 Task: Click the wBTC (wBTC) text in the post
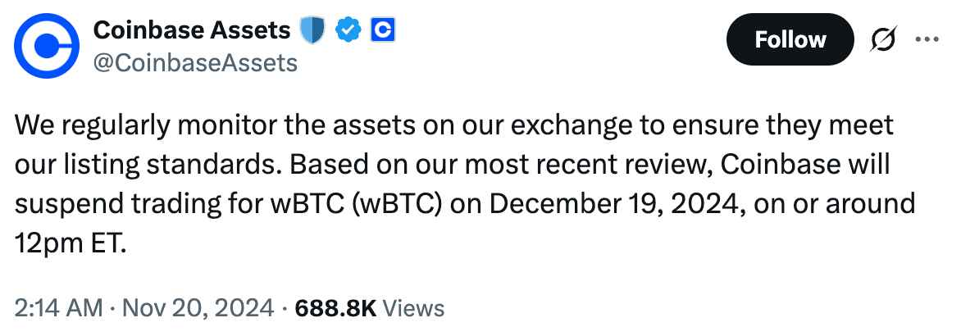tap(356, 204)
